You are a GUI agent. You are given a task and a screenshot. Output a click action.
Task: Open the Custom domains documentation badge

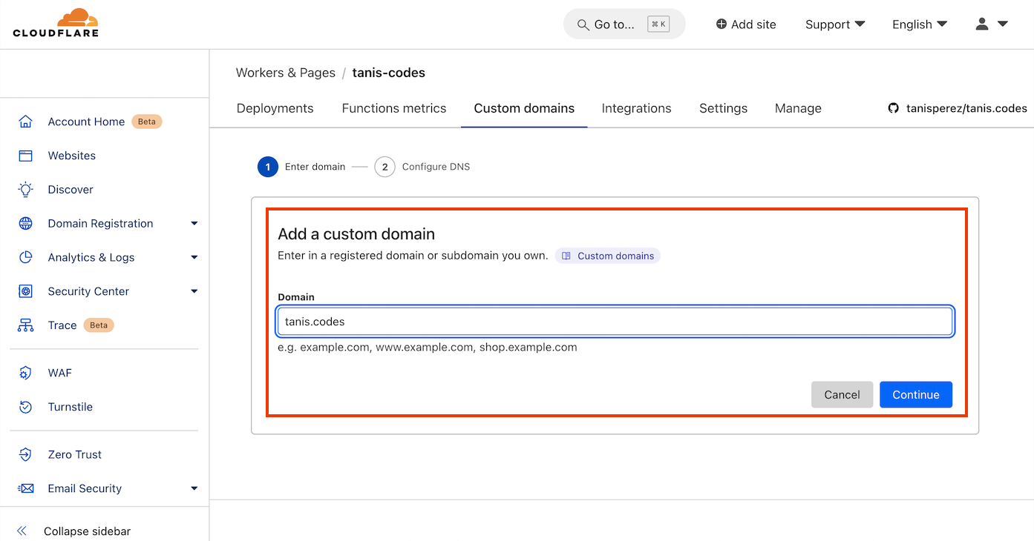click(607, 255)
